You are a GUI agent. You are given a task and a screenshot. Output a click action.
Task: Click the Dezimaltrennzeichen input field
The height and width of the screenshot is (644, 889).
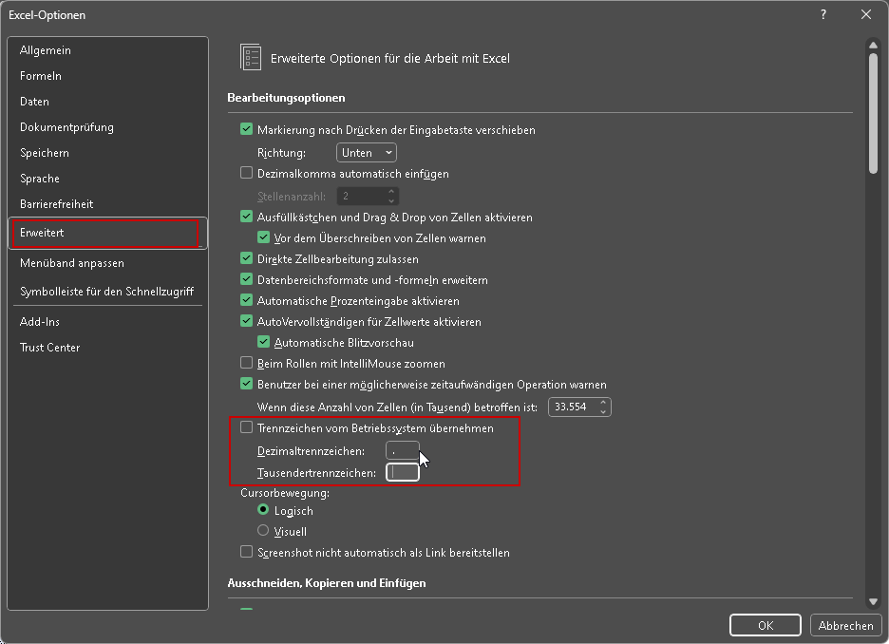pos(401,451)
